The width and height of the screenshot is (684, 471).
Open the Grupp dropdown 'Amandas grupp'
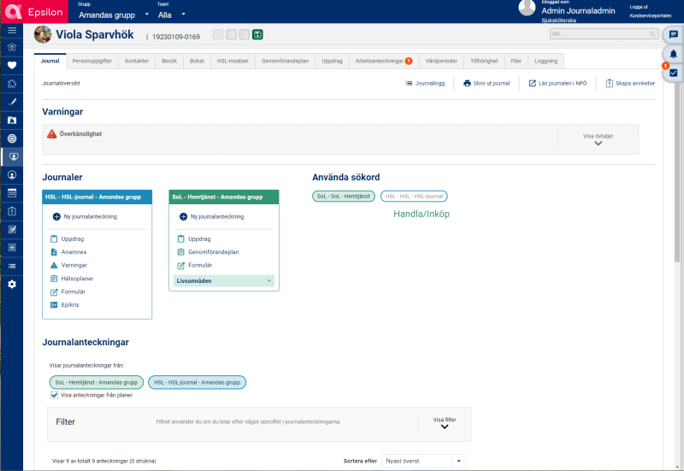tap(114, 15)
